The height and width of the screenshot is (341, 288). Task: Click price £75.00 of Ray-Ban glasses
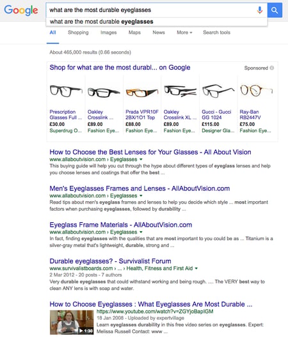click(247, 124)
